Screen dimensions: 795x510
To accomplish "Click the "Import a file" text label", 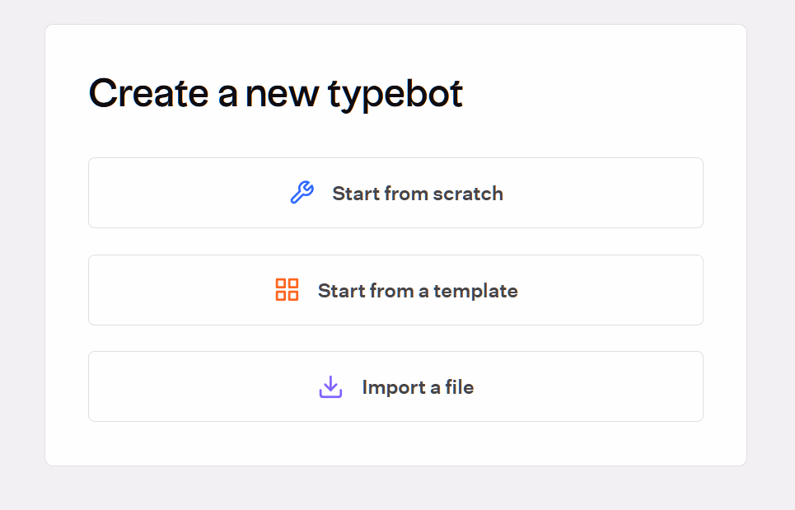I will [418, 387].
